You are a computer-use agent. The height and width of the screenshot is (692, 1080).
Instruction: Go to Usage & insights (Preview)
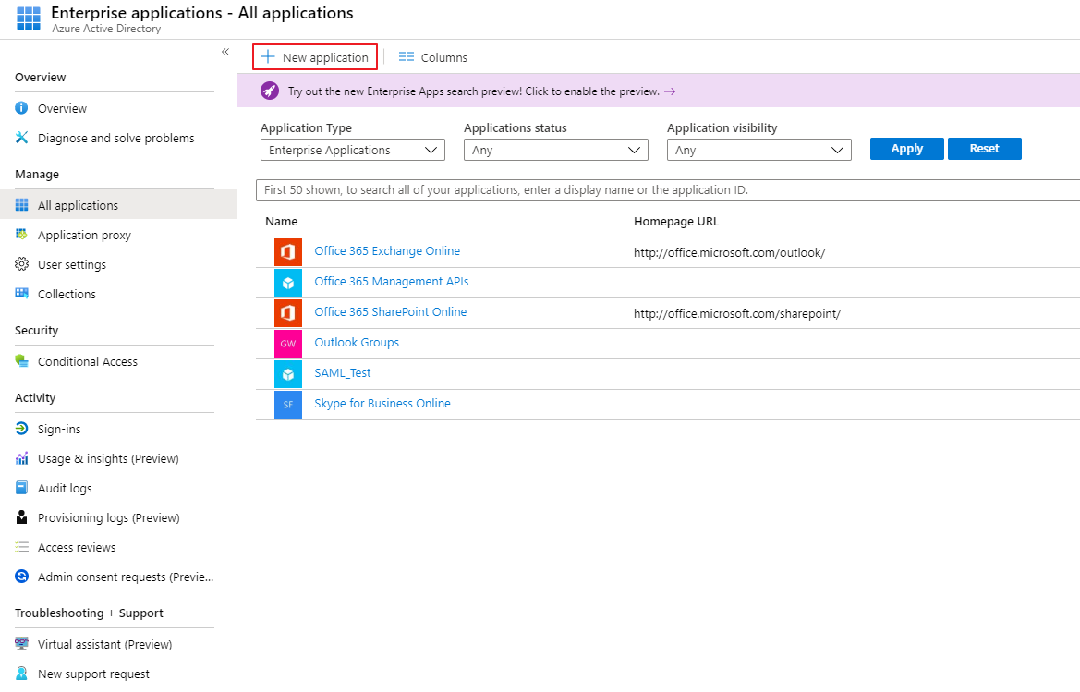pos(108,458)
